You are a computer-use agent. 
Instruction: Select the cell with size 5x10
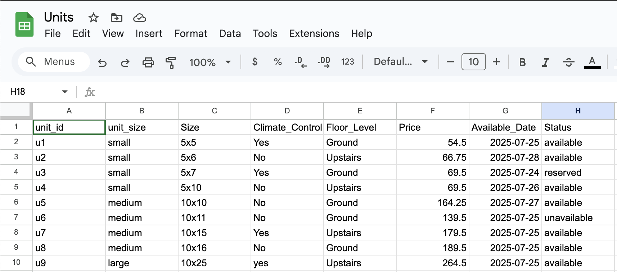click(x=215, y=187)
